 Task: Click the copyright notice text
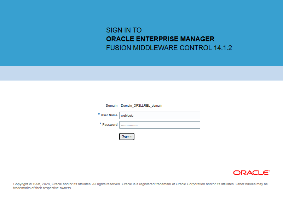coord(140,186)
